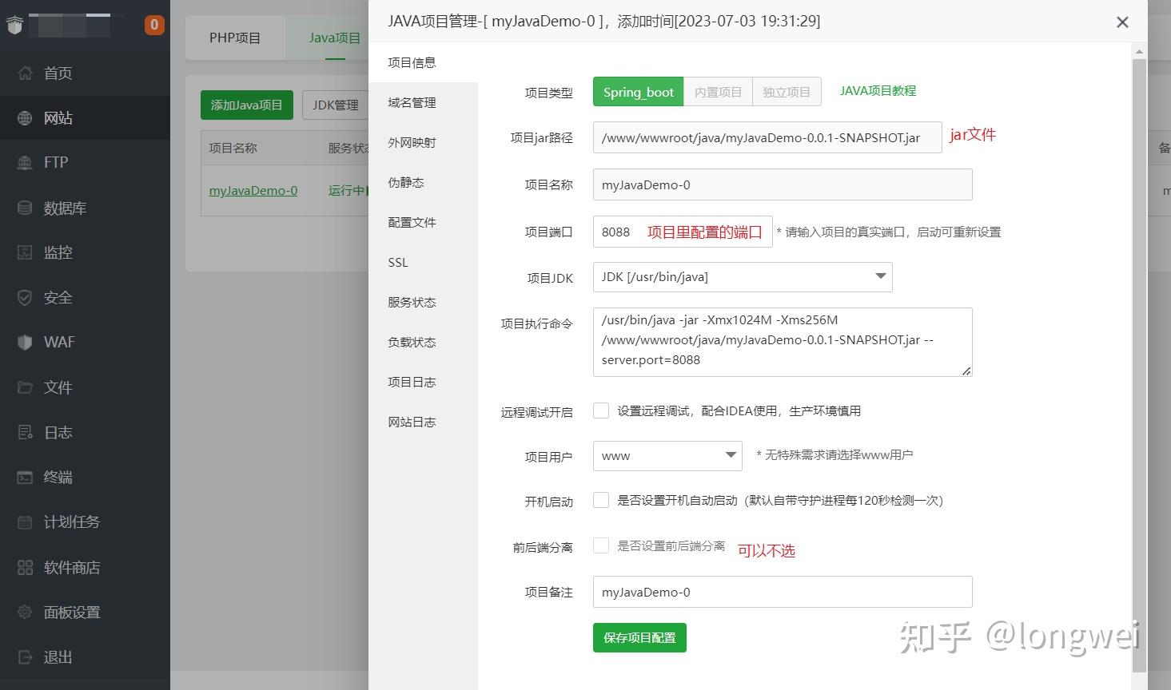The image size is (1171, 690).
Task: Switch to the PHP项目 tab
Action: 235,37
